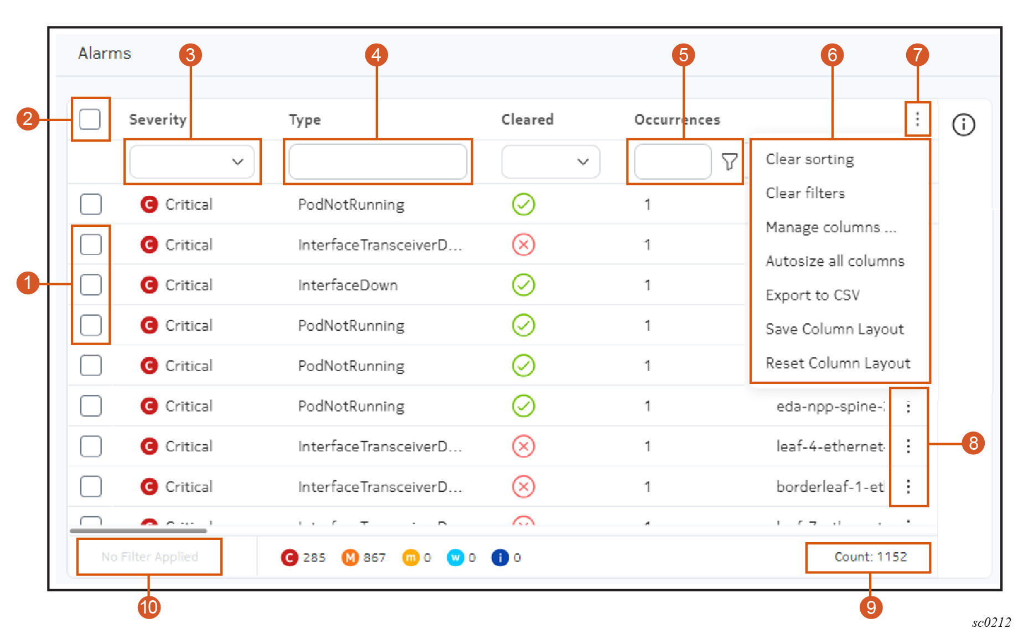Select Export to CSV
The width and height of the screenshot is (1018, 634).
point(813,295)
